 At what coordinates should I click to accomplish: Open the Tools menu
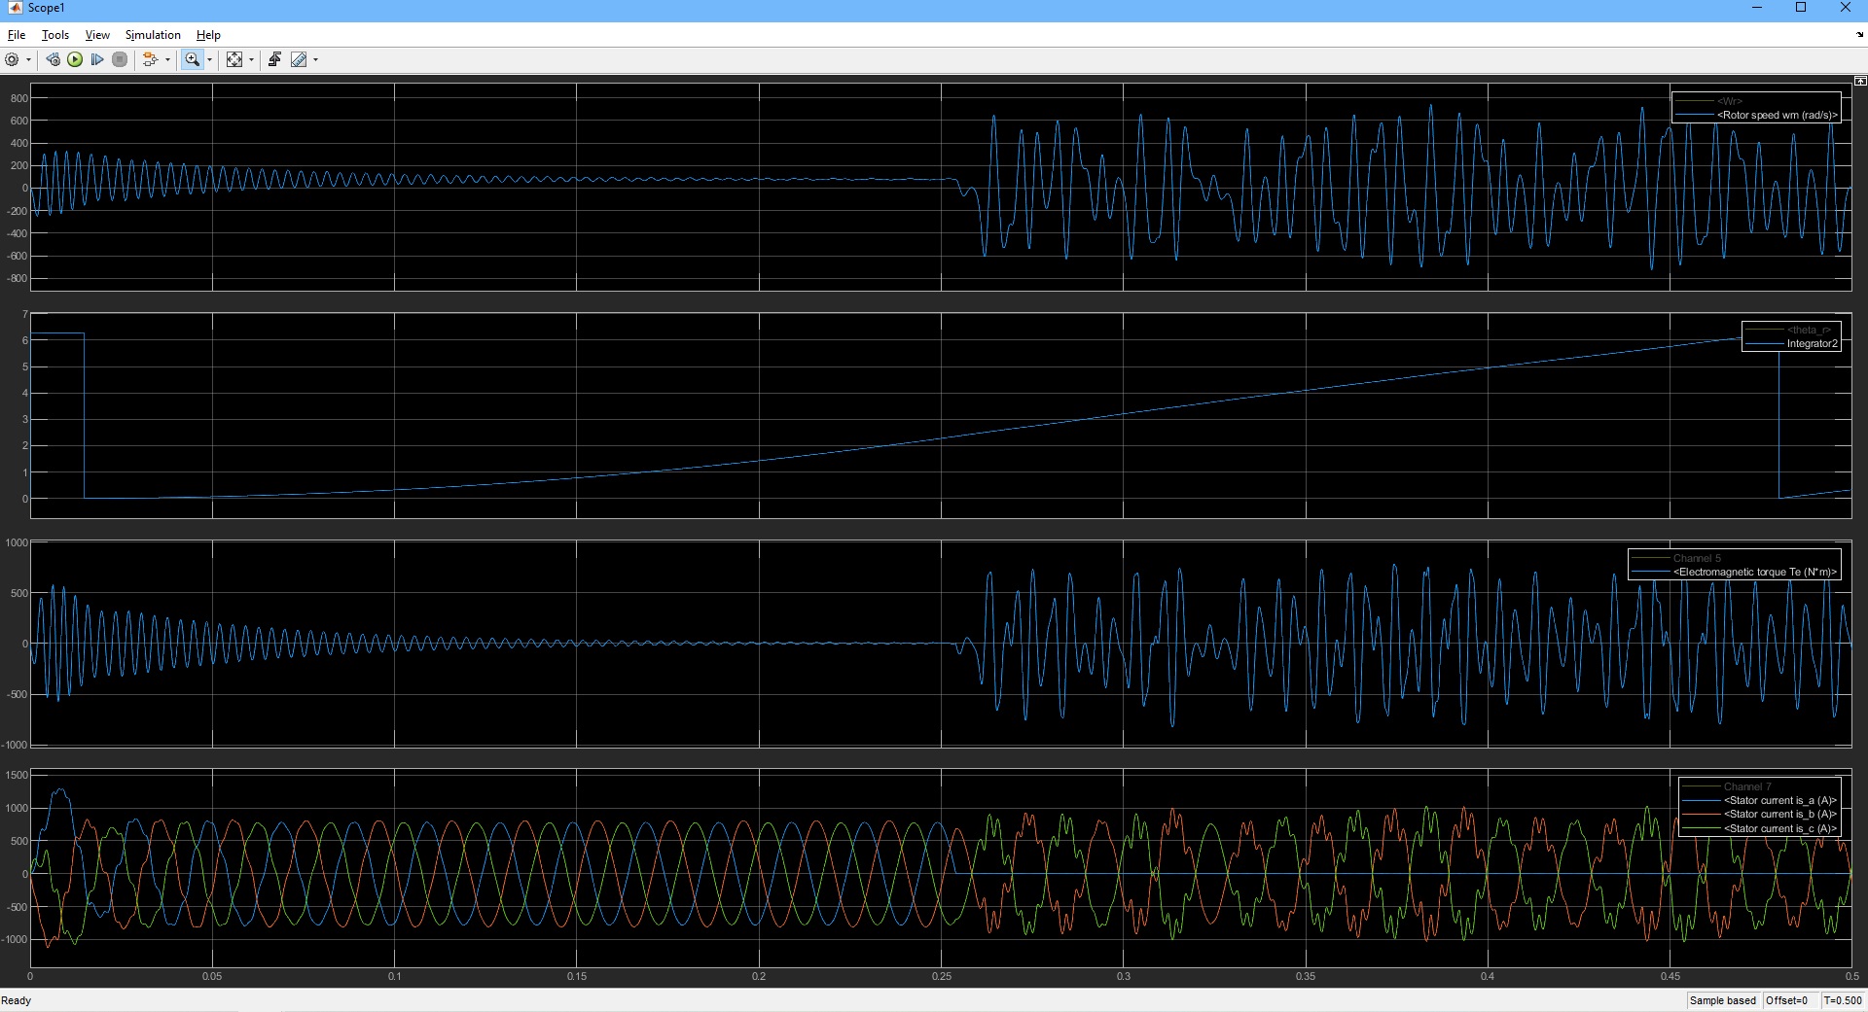coord(55,35)
